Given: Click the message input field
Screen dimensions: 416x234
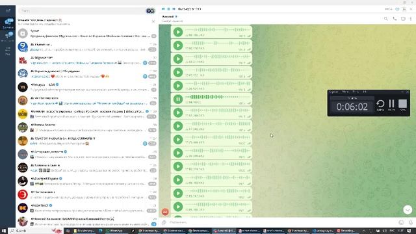Looking at the screenshot, I should pyautogui.click(x=283, y=222).
